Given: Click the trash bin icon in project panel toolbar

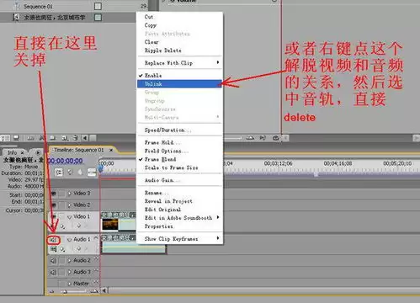Looking at the screenshot, I should coord(76,138).
